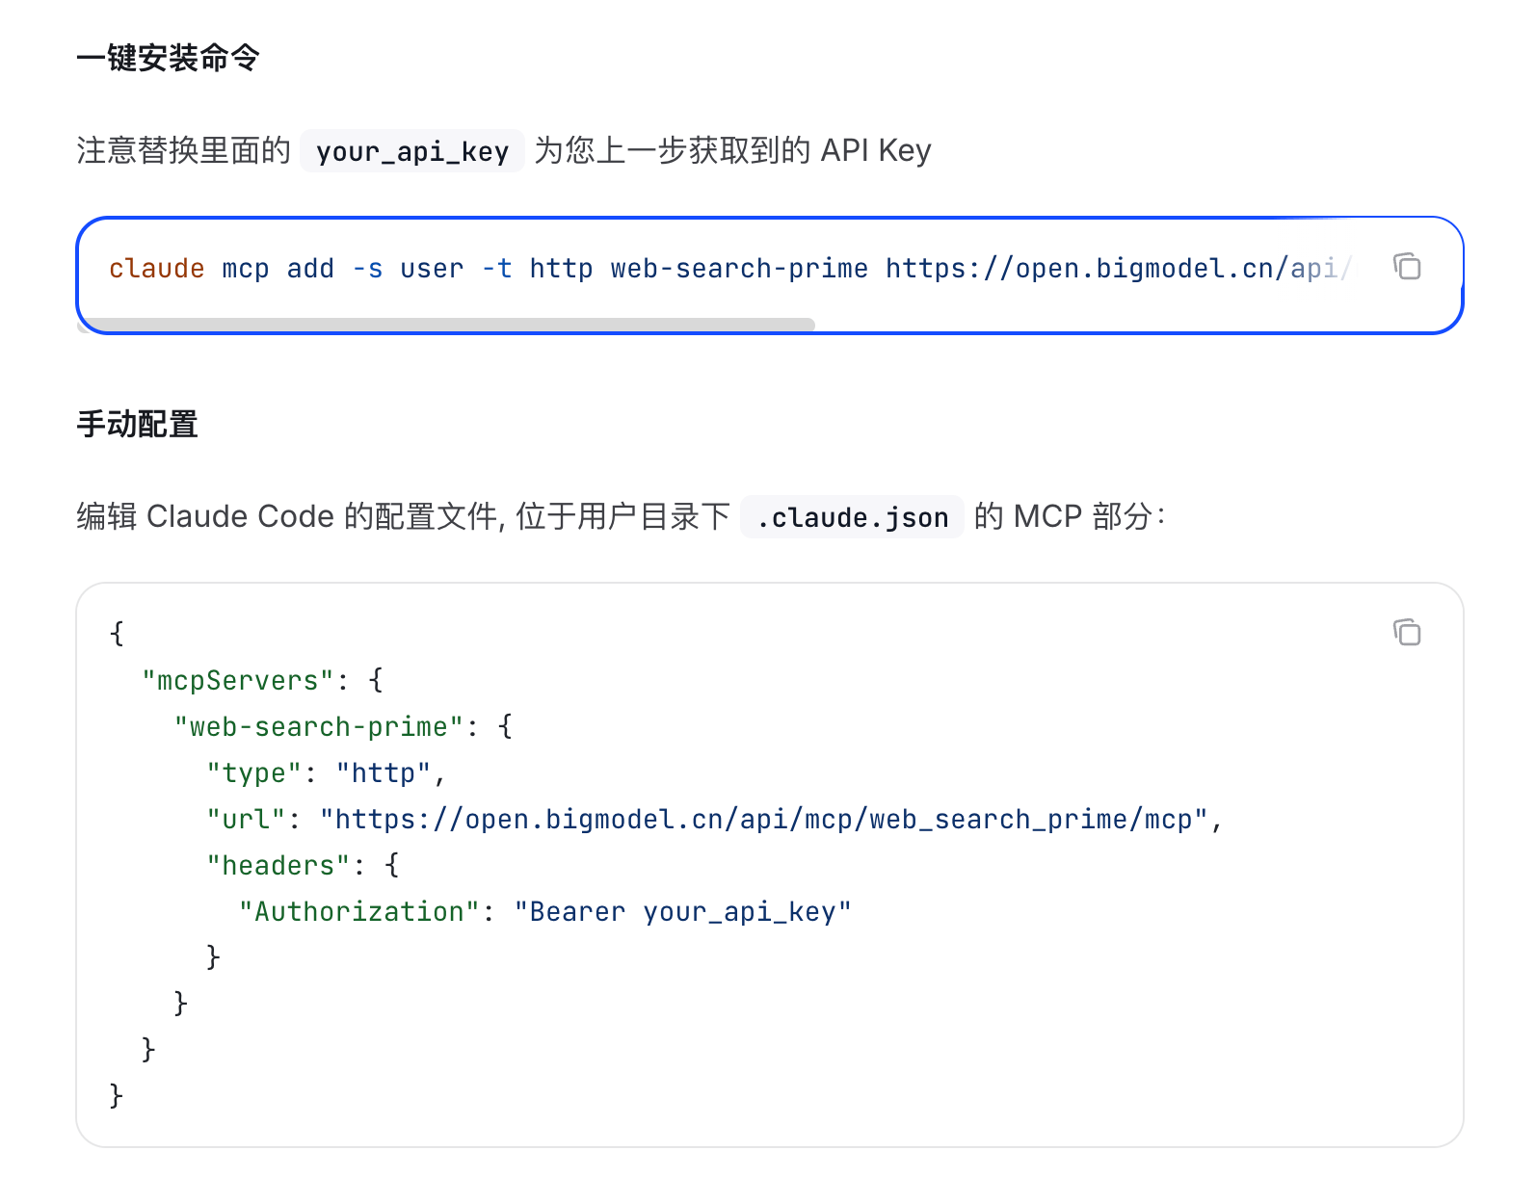This screenshot has width=1536, height=1177.
Task: Click the 一键安装命令 heading
Action: pyautogui.click(x=169, y=58)
